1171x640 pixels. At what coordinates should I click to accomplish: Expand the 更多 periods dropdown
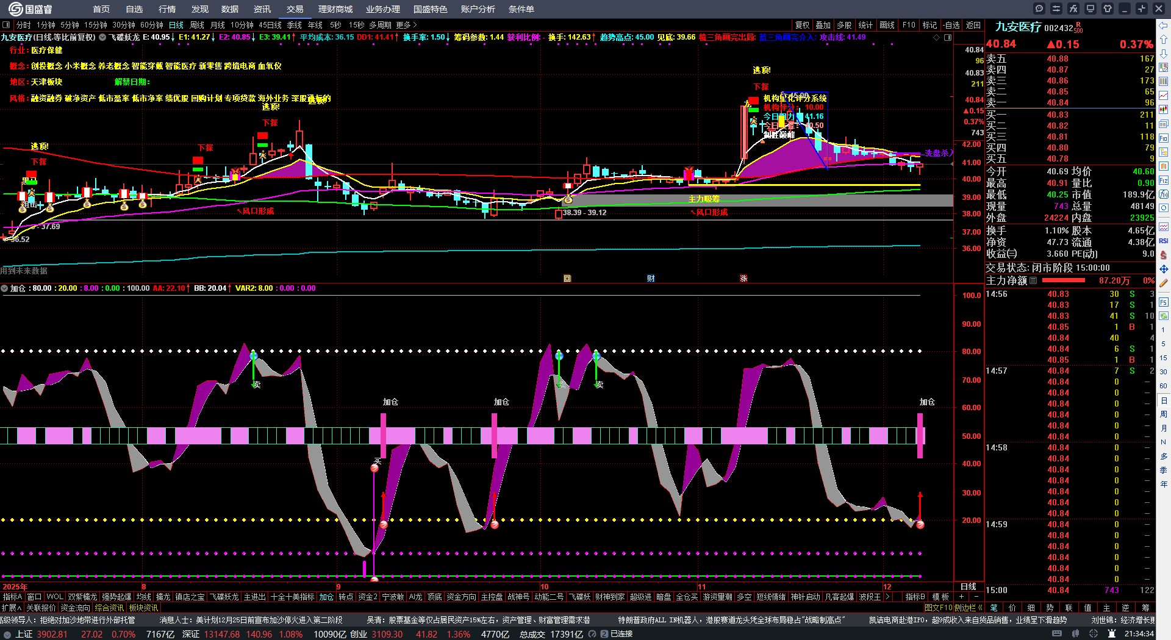406,25
